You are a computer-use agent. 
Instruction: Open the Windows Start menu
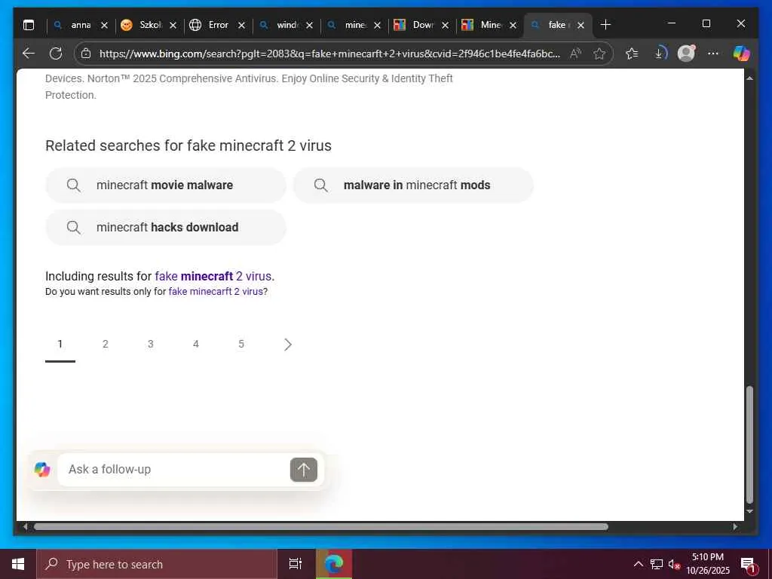18,564
